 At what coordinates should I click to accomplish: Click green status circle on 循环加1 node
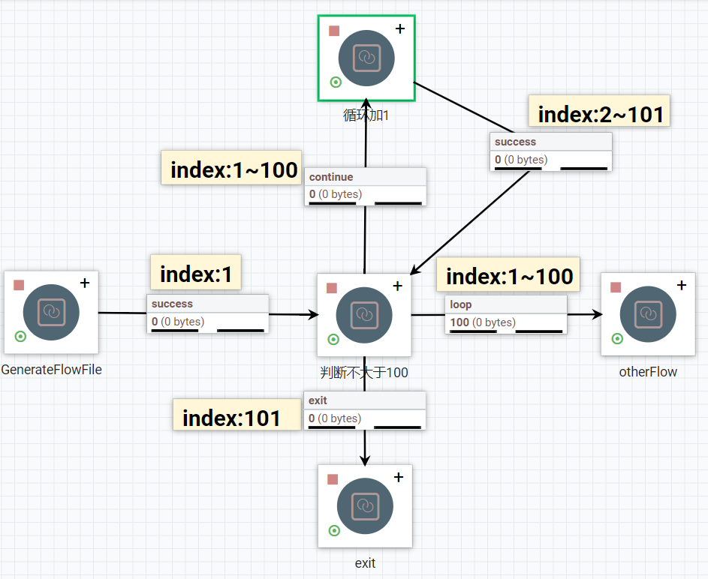pyautogui.click(x=336, y=82)
